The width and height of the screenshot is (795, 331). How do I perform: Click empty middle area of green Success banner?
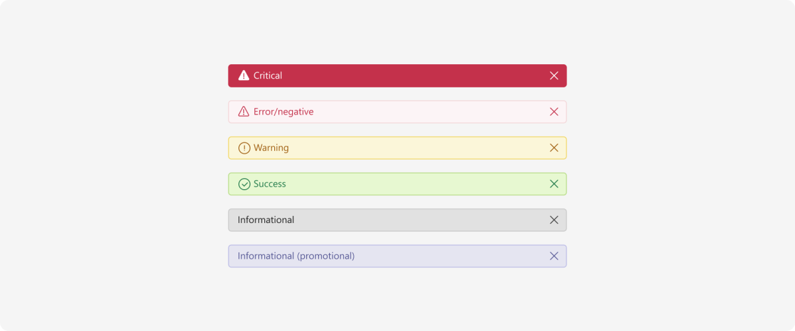pyautogui.click(x=417, y=184)
